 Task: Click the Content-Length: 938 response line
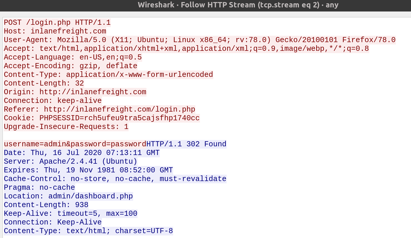click(46, 205)
